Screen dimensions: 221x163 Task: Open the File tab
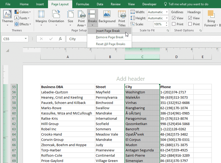tap(8, 4)
